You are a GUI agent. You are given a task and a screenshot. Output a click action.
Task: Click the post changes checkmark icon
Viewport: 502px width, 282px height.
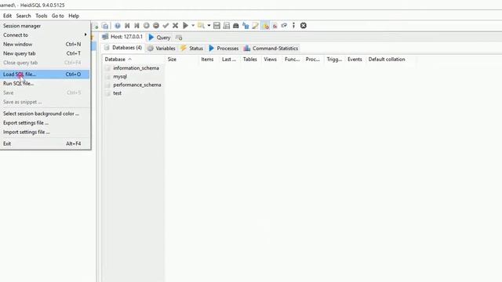pos(166,26)
